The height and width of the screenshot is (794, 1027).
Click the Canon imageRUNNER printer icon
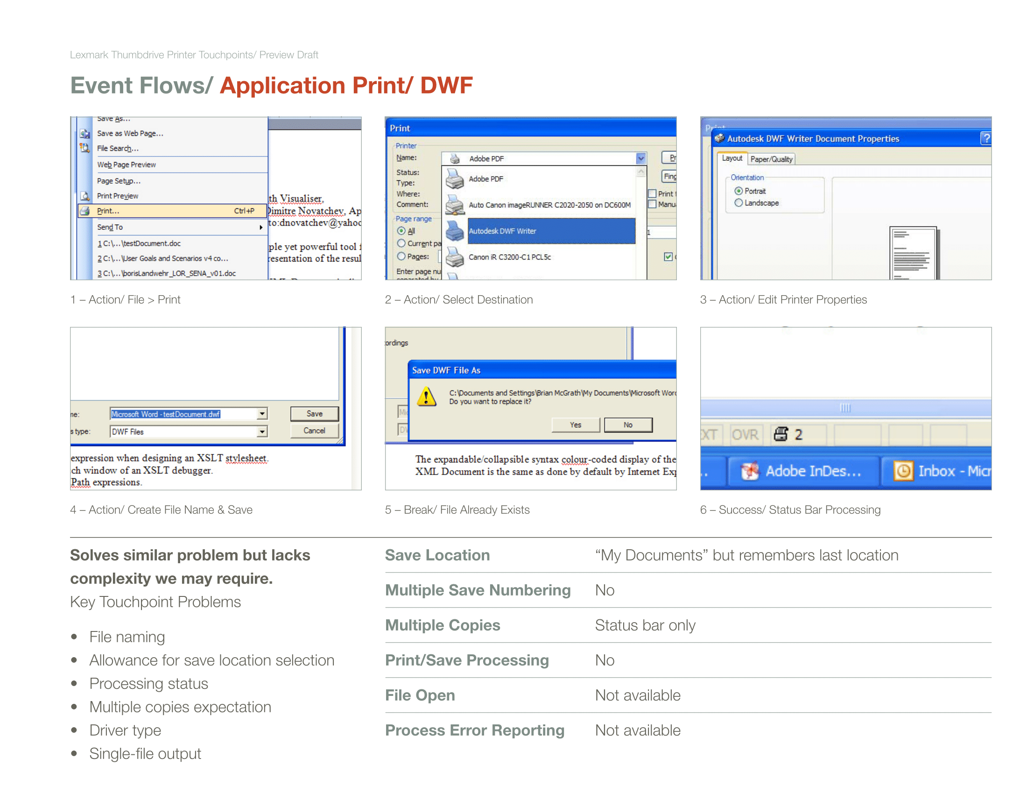click(455, 205)
